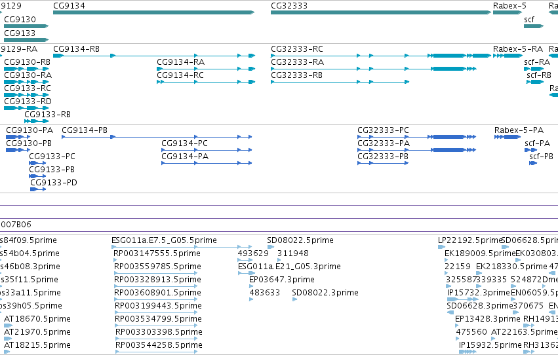This screenshot has width=558, height=355.
Task: Select the scf gene feature
Action: pyautogui.click(x=534, y=26)
